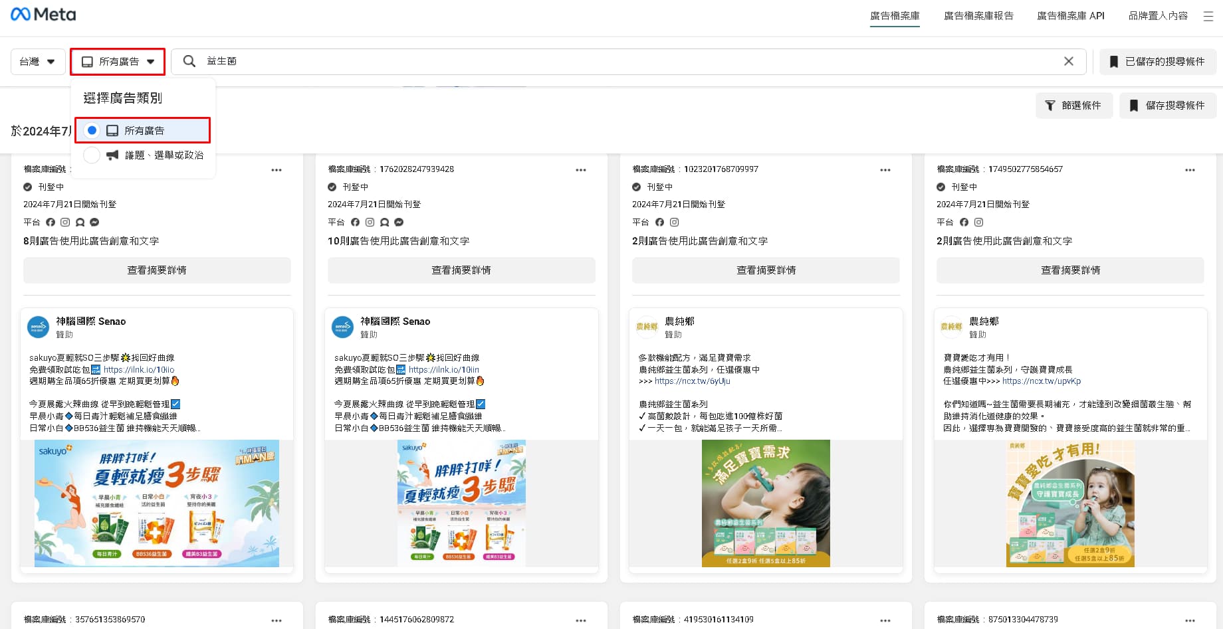Open 寶寶要吃才有用 ad image
The height and width of the screenshot is (629, 1223).
[x=1070, y=503]
